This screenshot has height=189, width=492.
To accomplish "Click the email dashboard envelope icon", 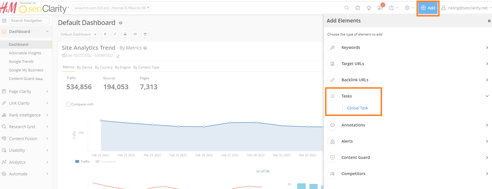I will pos(135,34).
